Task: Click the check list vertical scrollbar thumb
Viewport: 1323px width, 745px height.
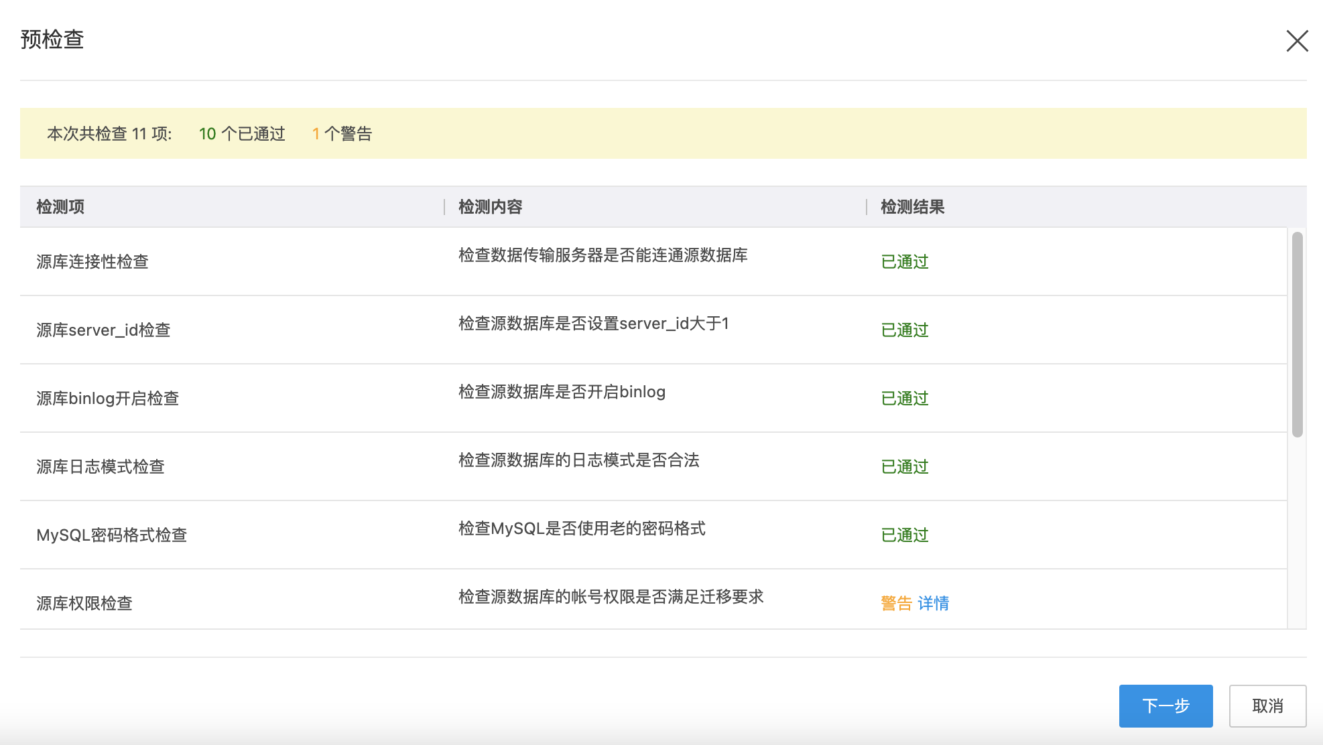Action: (x=1297, y=335)
